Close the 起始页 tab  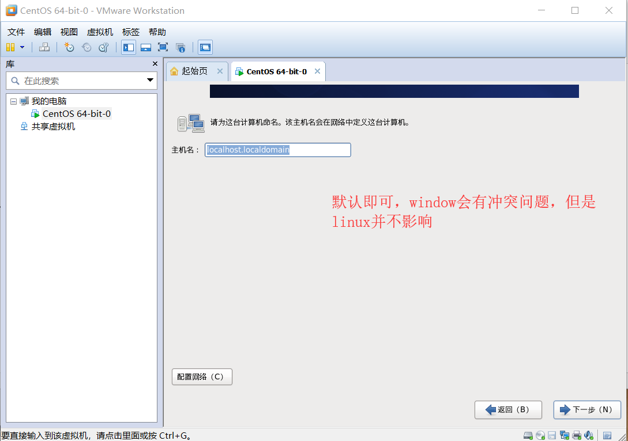220,71
